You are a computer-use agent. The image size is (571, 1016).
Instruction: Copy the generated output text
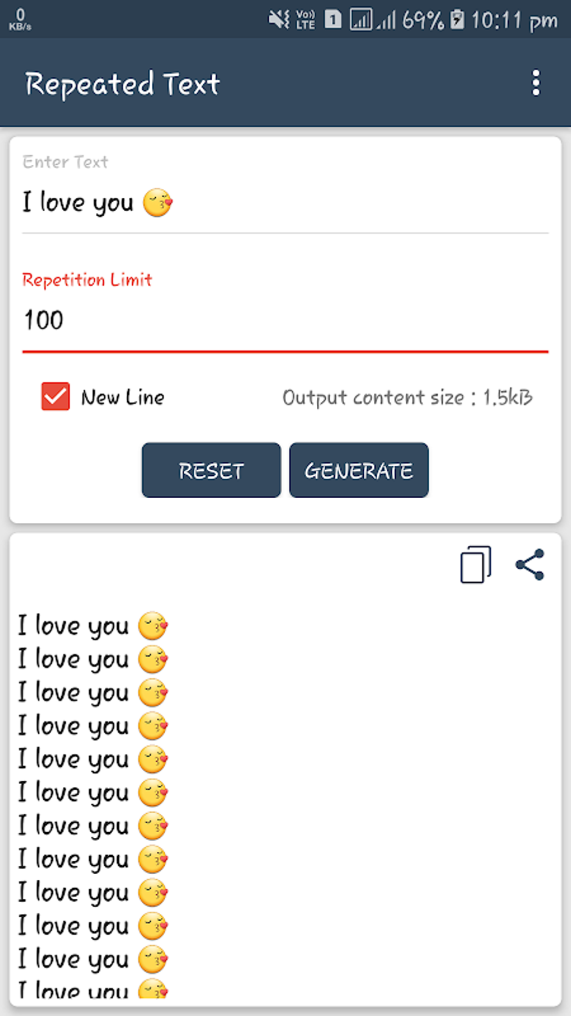[475, 564]
